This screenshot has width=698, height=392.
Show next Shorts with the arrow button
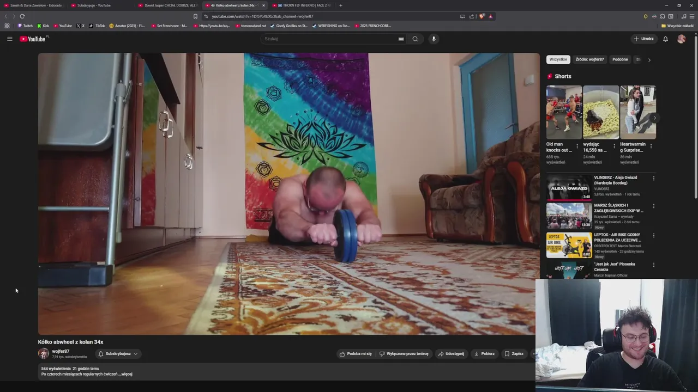click(654, 118)
